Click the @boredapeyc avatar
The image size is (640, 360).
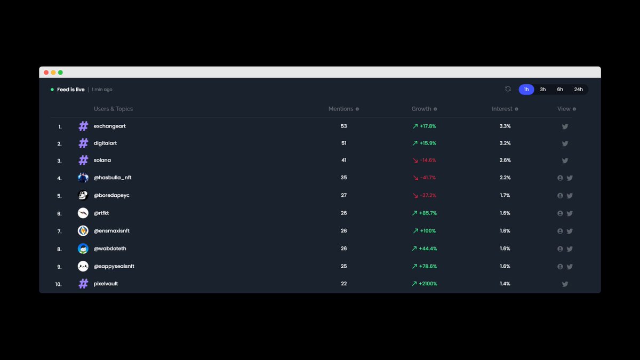click(83, 195)
